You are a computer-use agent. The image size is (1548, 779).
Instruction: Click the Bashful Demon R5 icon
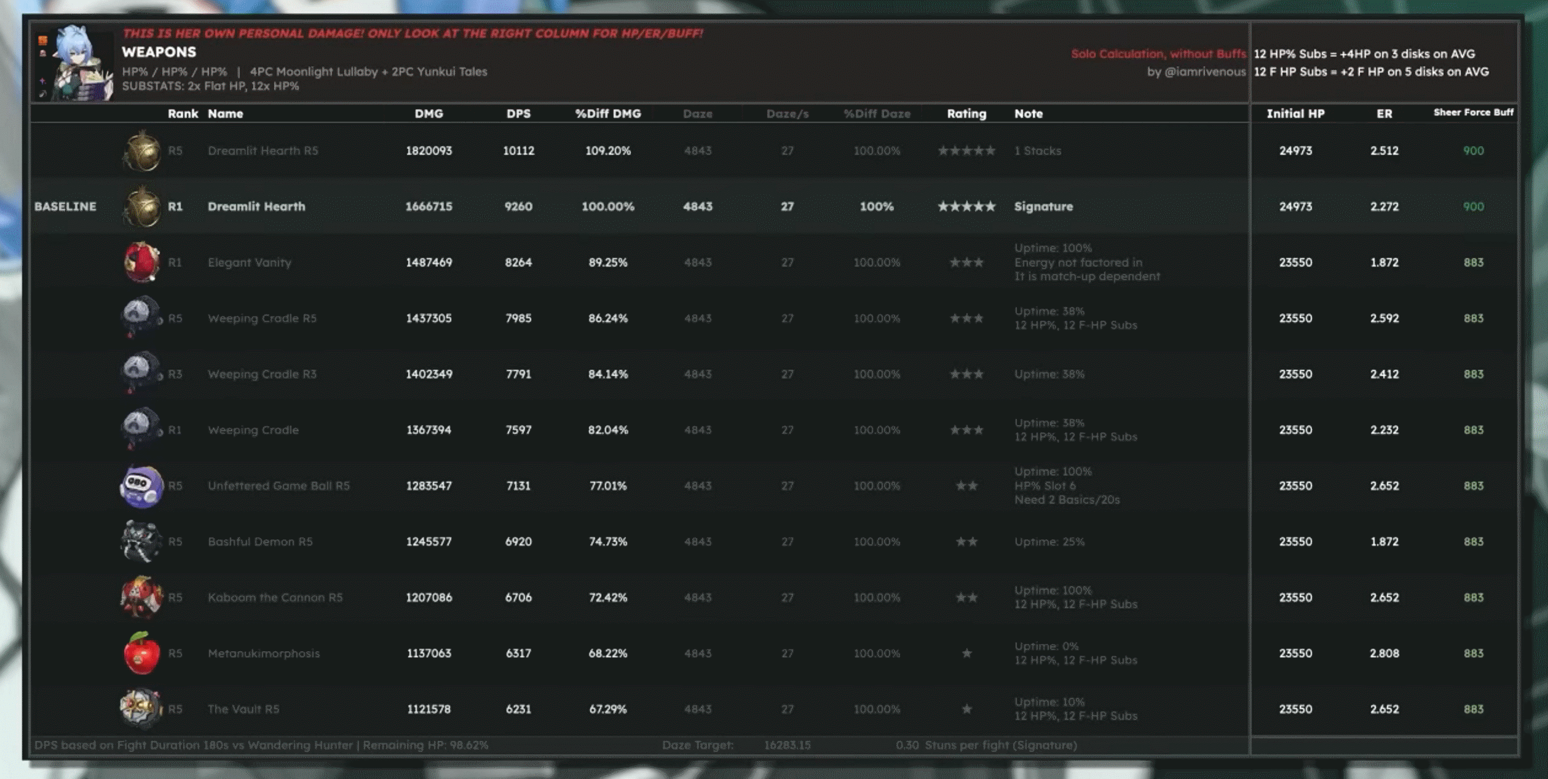141,542
